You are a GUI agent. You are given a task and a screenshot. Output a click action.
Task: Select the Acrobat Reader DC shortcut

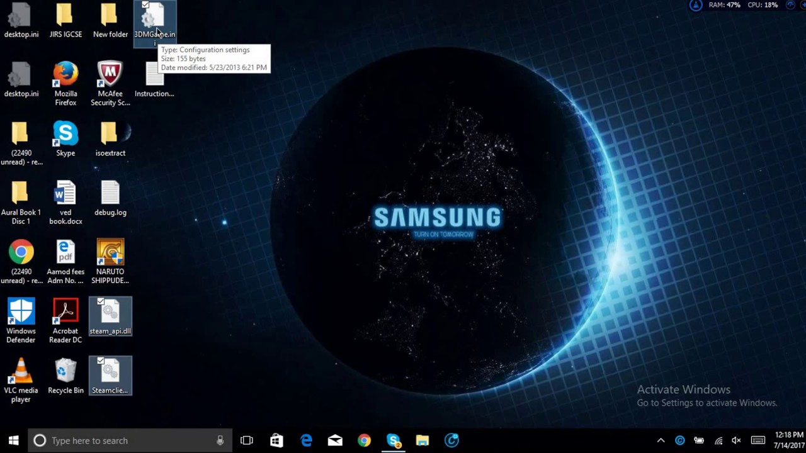coord(65,321)
